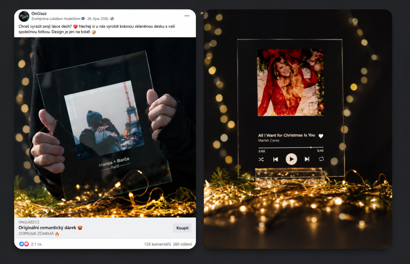Click the publisher name Lukášem Hudečkem
Image resolution: width=410 pixels, height=264 pixels.
pyautogui.click(x=65, y=19)
